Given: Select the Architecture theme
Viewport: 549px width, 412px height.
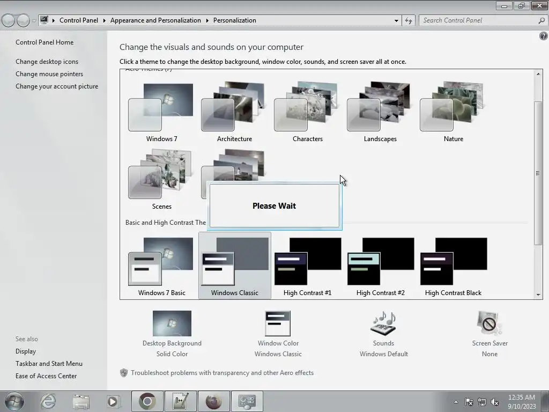Looking at the screenshot, I should coord(234,112).
